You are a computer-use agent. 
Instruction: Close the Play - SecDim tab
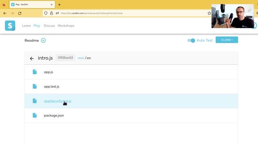click(x=52, y=4)
